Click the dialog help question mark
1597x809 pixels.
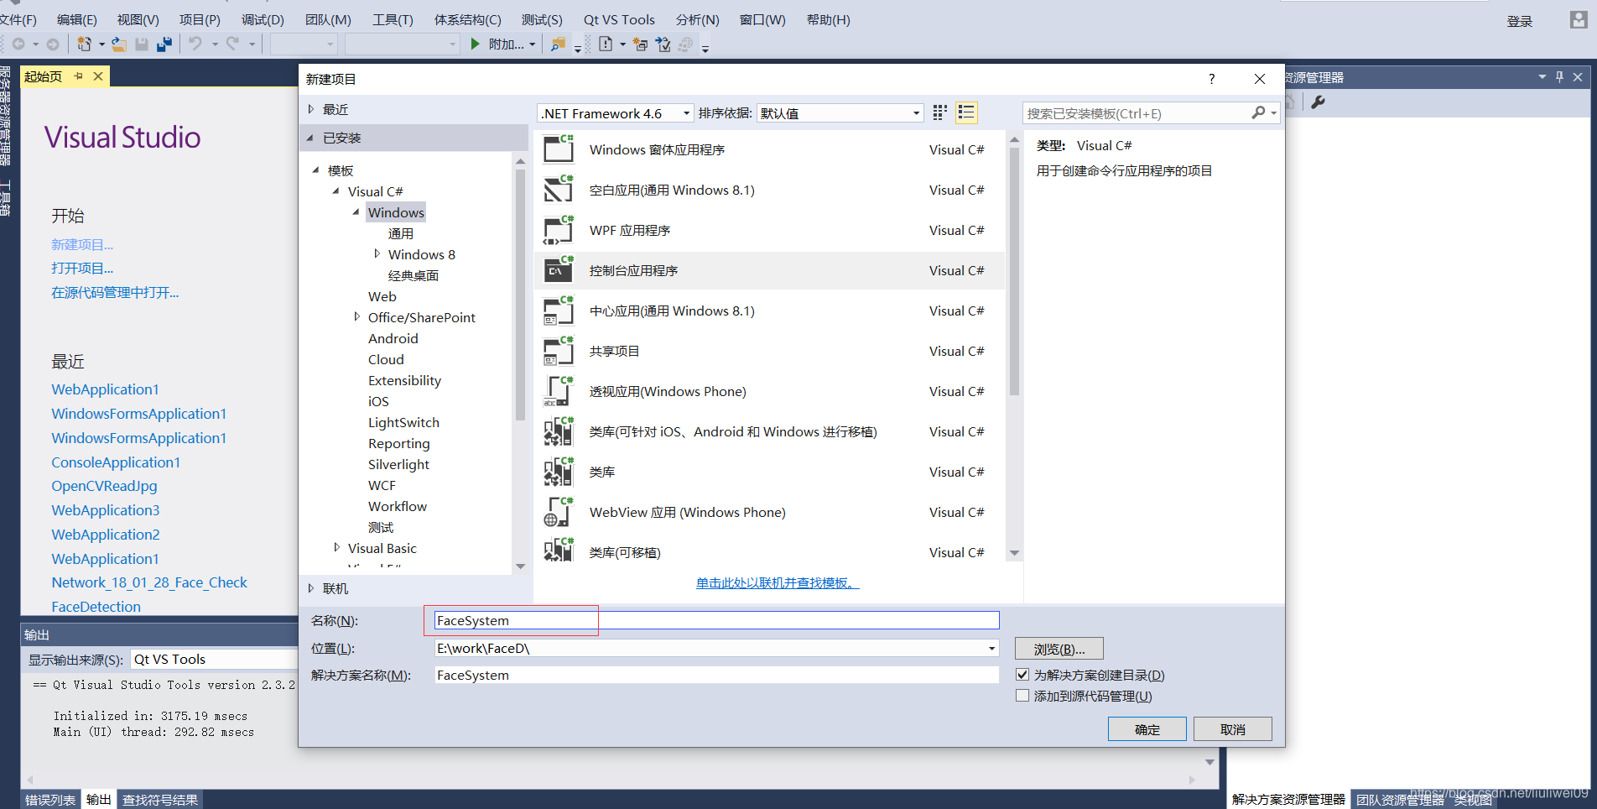pyautogui.click(x=1211, y=79)
